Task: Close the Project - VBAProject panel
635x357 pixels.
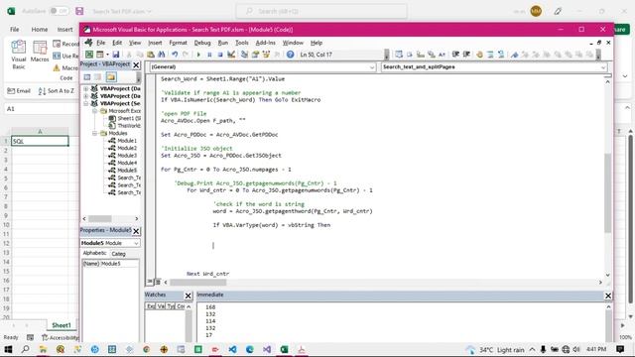Action: (136, 64)
